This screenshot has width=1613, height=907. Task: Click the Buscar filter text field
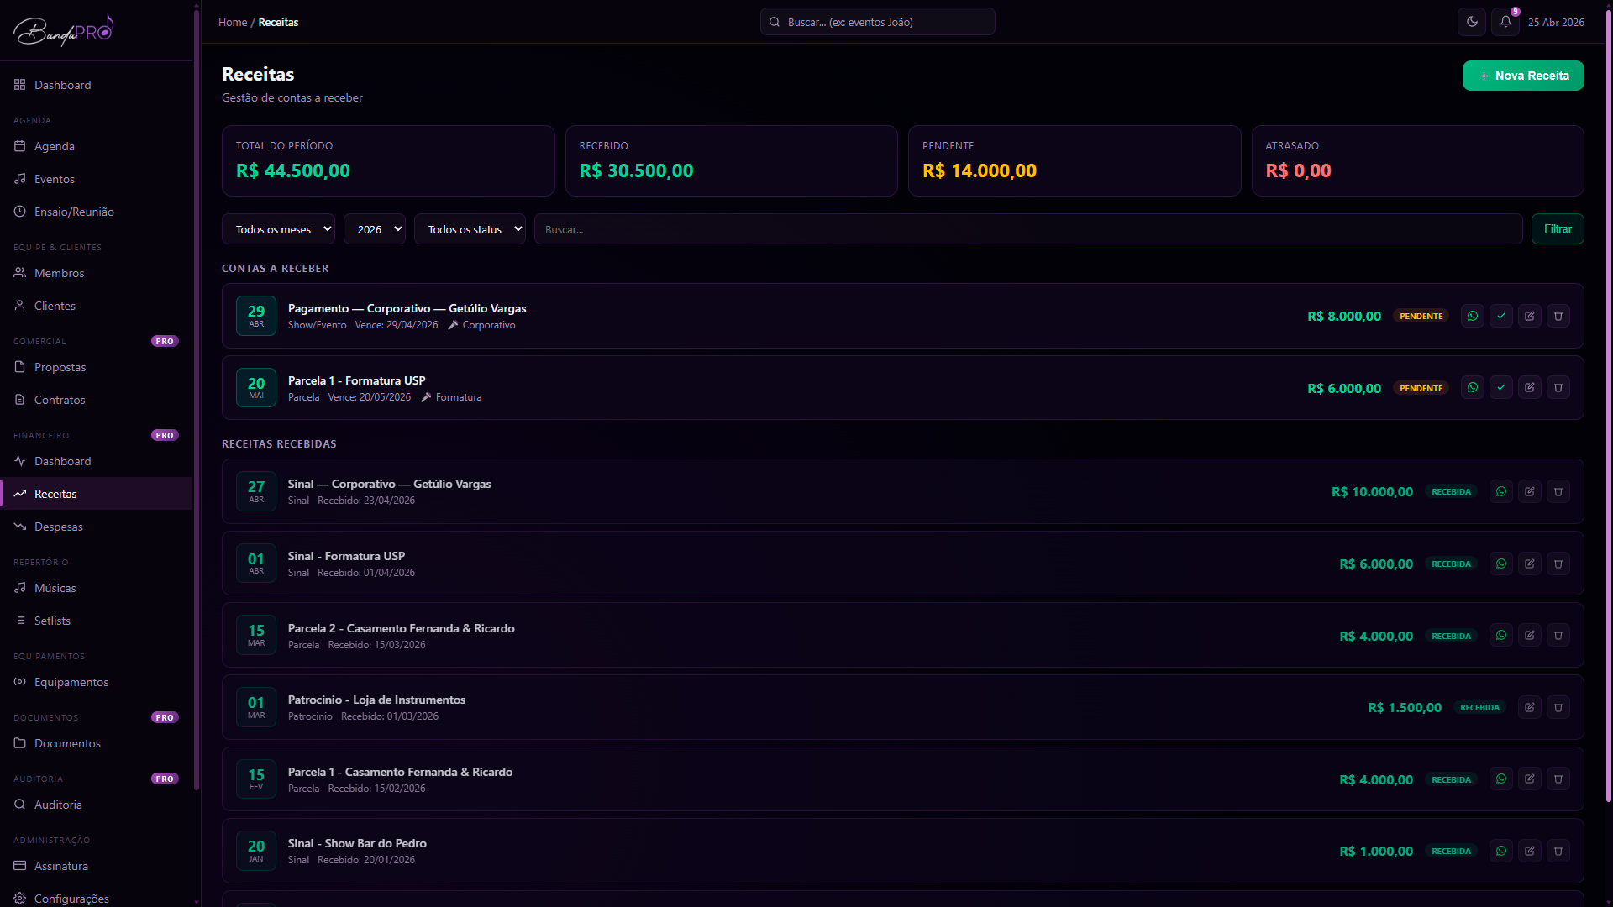point(1028,229)
